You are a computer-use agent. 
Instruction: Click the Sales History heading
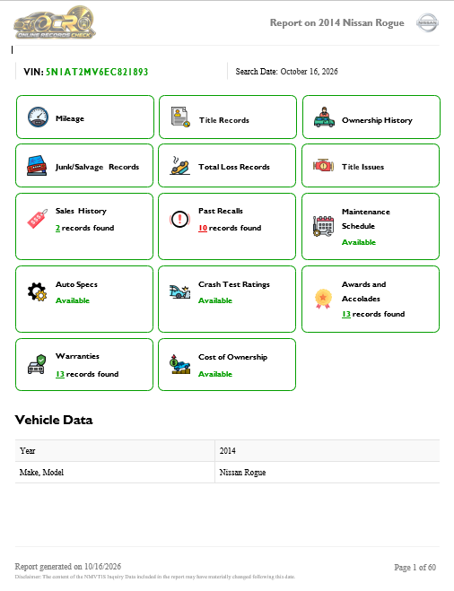click(81, 211)
